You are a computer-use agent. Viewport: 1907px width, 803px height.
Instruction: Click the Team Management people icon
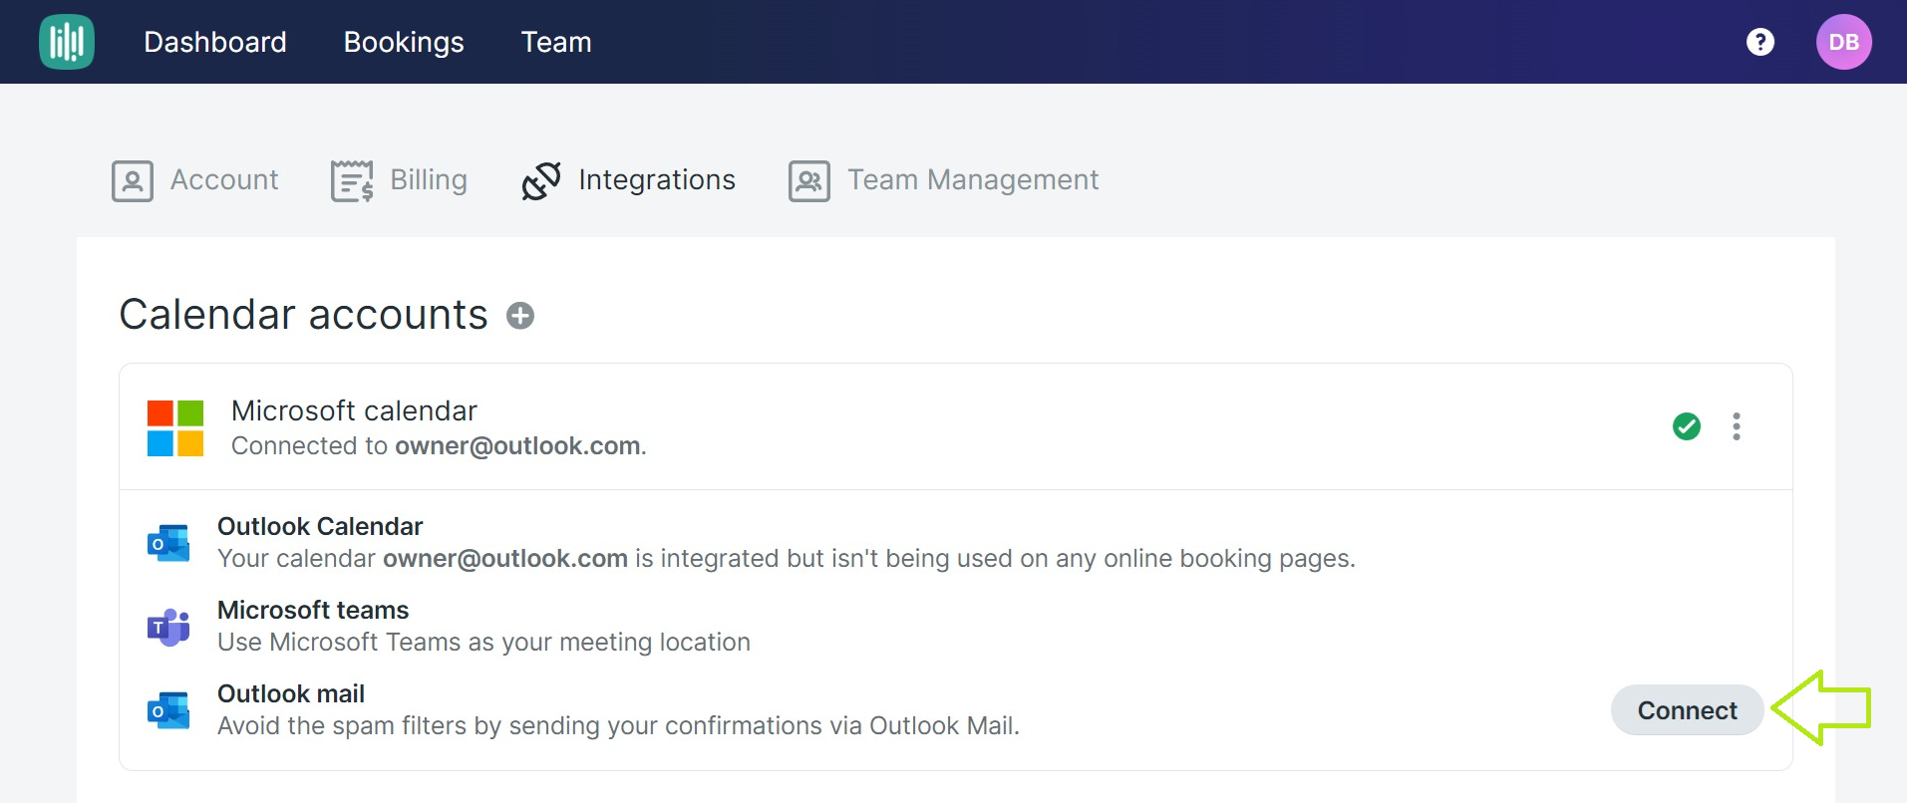click(x=809, y=181)
